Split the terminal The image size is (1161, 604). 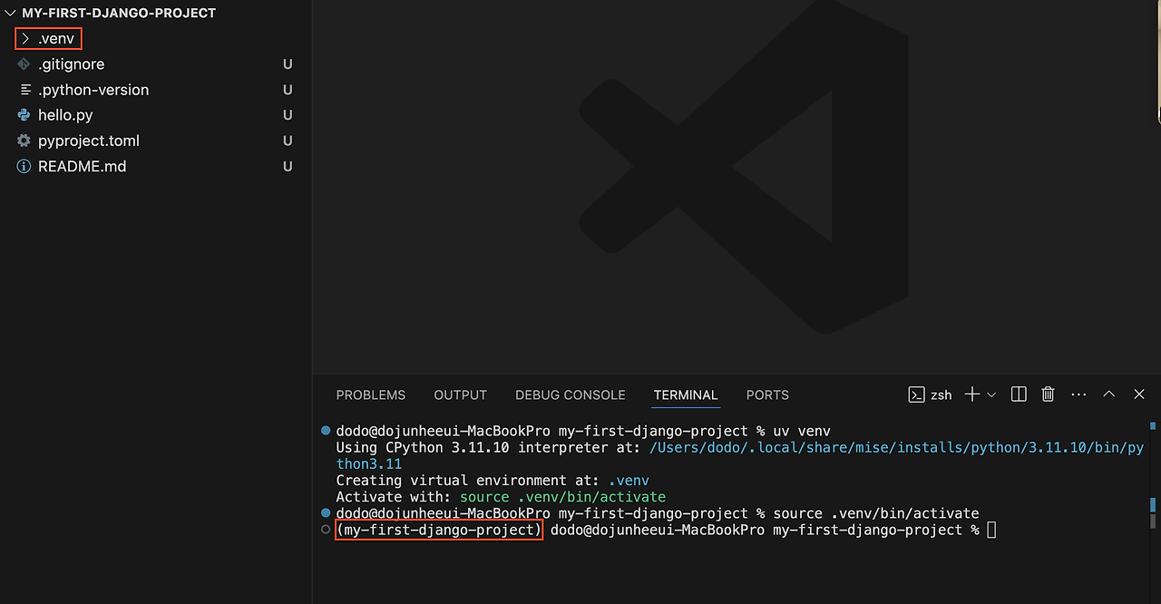[1019, 395]
